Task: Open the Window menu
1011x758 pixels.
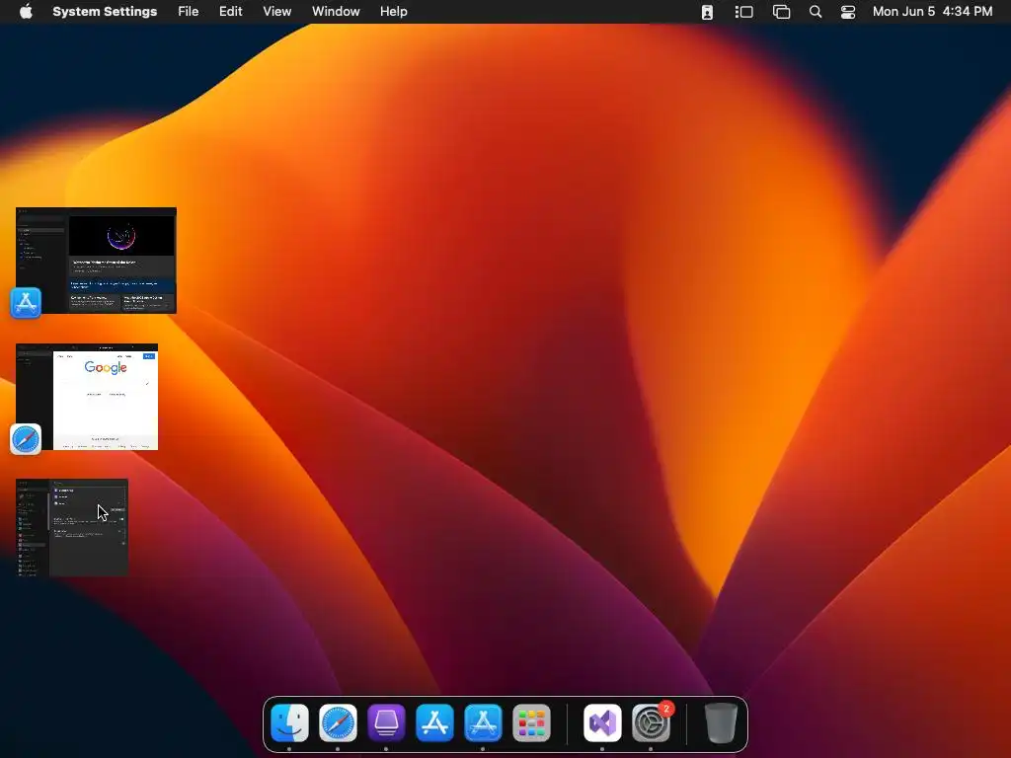Action: (336, 12)
